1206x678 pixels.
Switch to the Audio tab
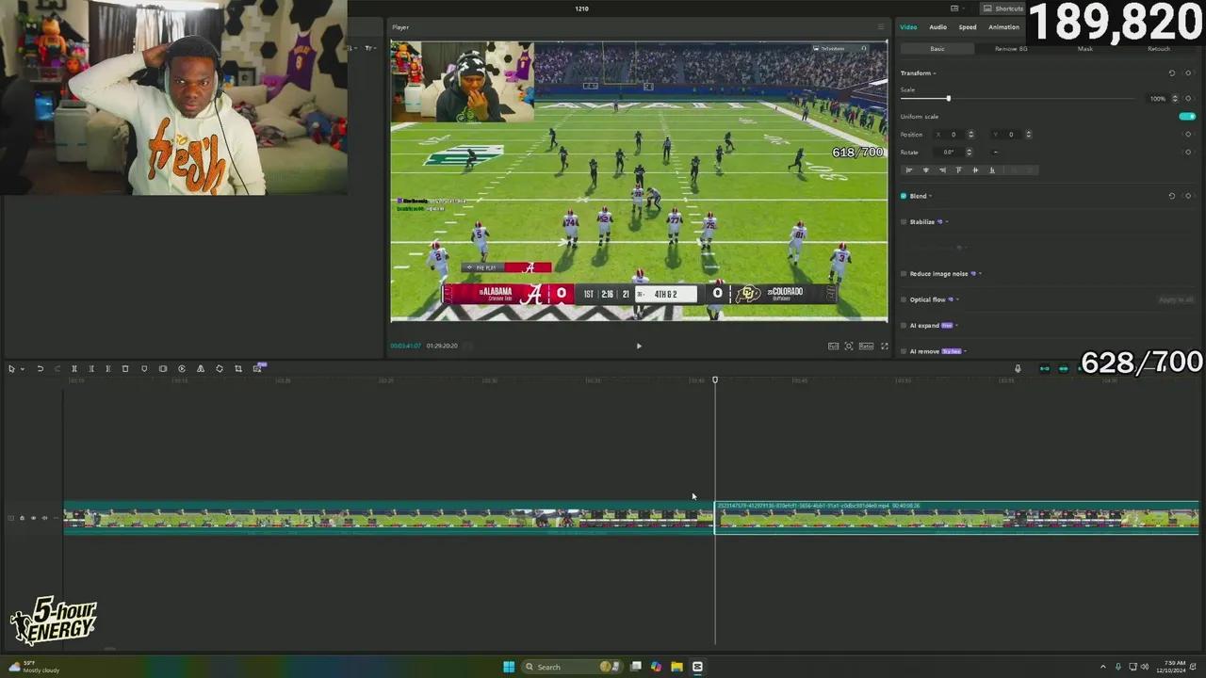coord(937,27)
